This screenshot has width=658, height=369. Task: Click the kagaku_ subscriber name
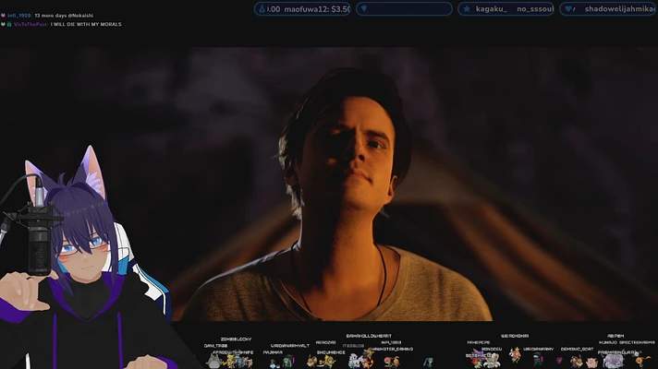tap(492, 9)
